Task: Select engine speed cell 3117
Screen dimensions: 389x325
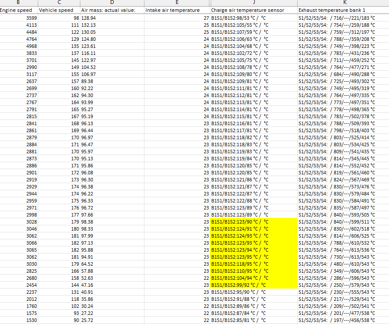Action: 19,74
